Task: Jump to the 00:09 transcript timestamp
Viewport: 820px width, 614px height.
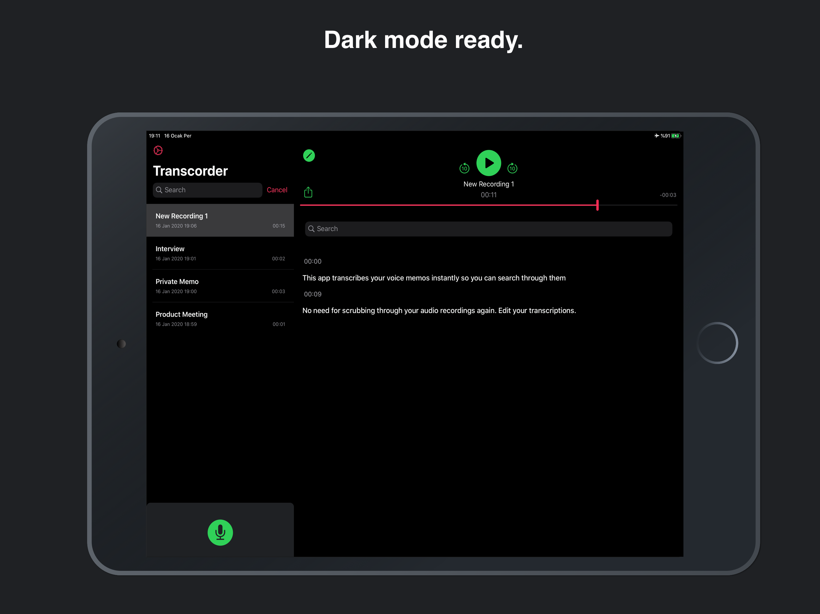Action: click(x=312, y=294)
